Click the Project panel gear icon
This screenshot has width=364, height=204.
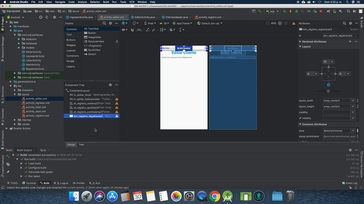[x=55, y=18]
